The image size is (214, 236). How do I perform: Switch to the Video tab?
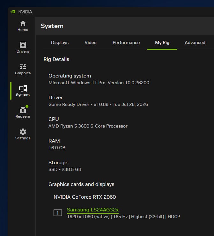click(91, 43)
